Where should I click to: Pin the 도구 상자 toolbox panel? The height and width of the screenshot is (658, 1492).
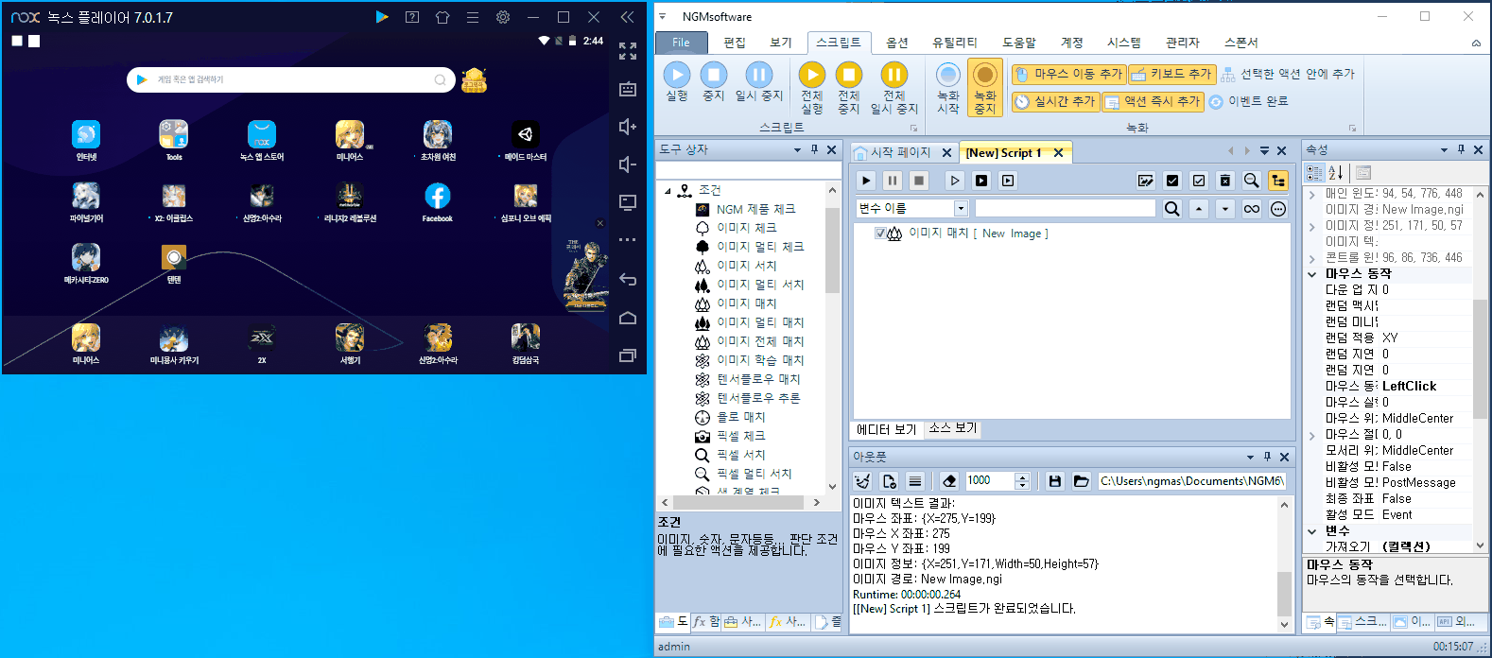pos(814,149)
